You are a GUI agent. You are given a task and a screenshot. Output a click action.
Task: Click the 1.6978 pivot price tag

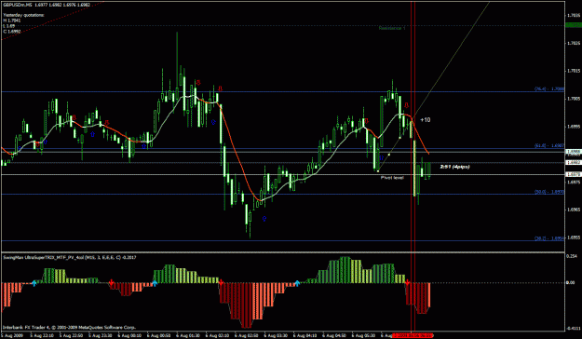(x=573, y=174)
